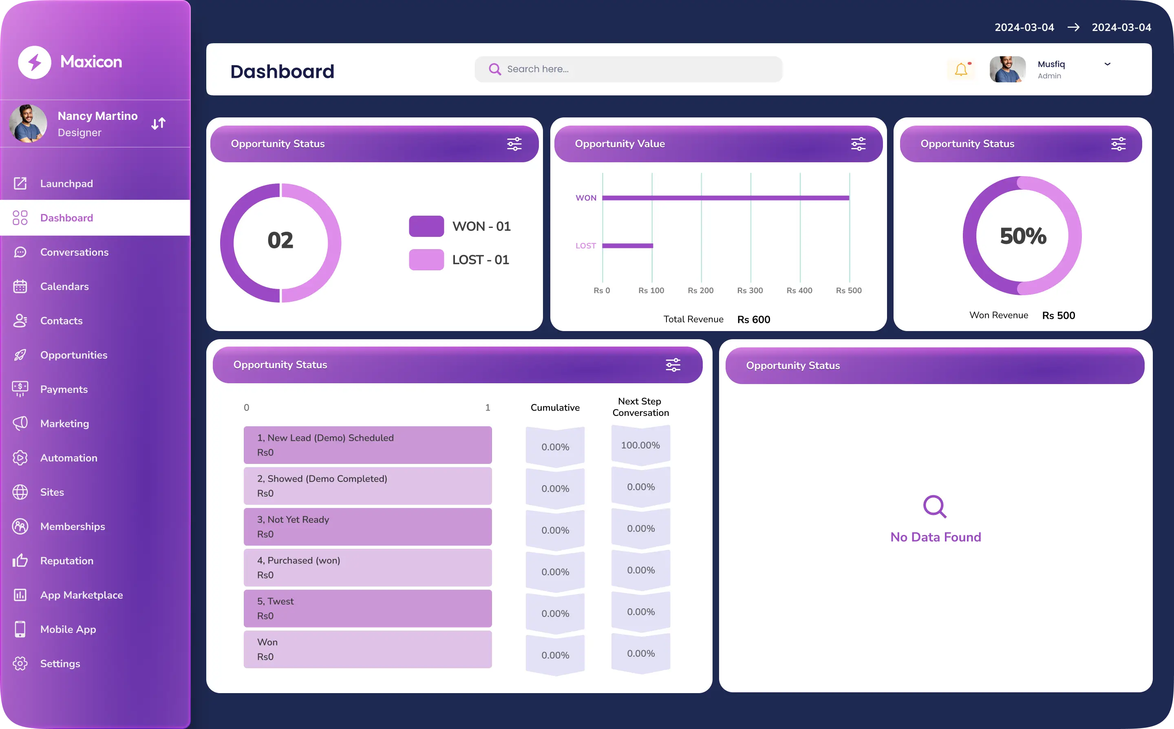Open the Opportunities menu item

(x=74, y=355)
